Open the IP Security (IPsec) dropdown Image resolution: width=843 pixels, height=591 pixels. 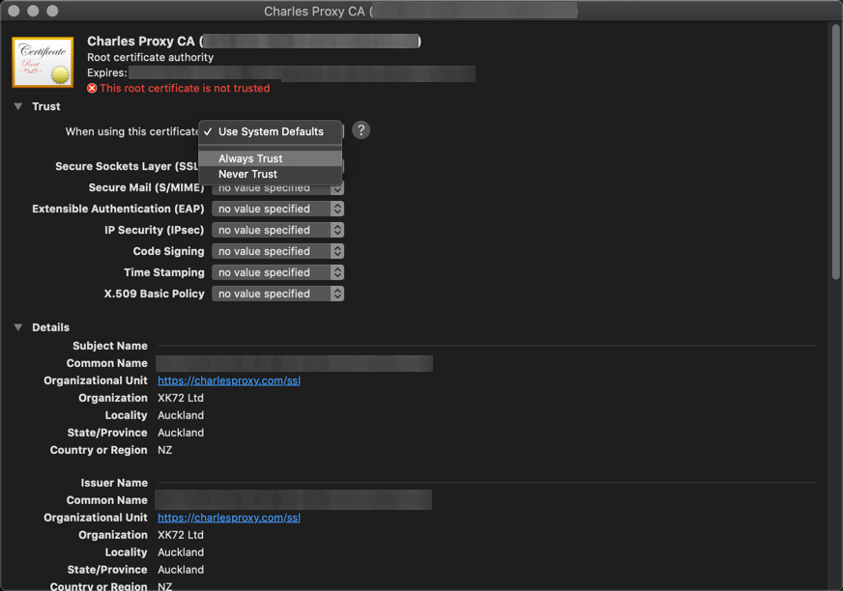pos(277,230)
